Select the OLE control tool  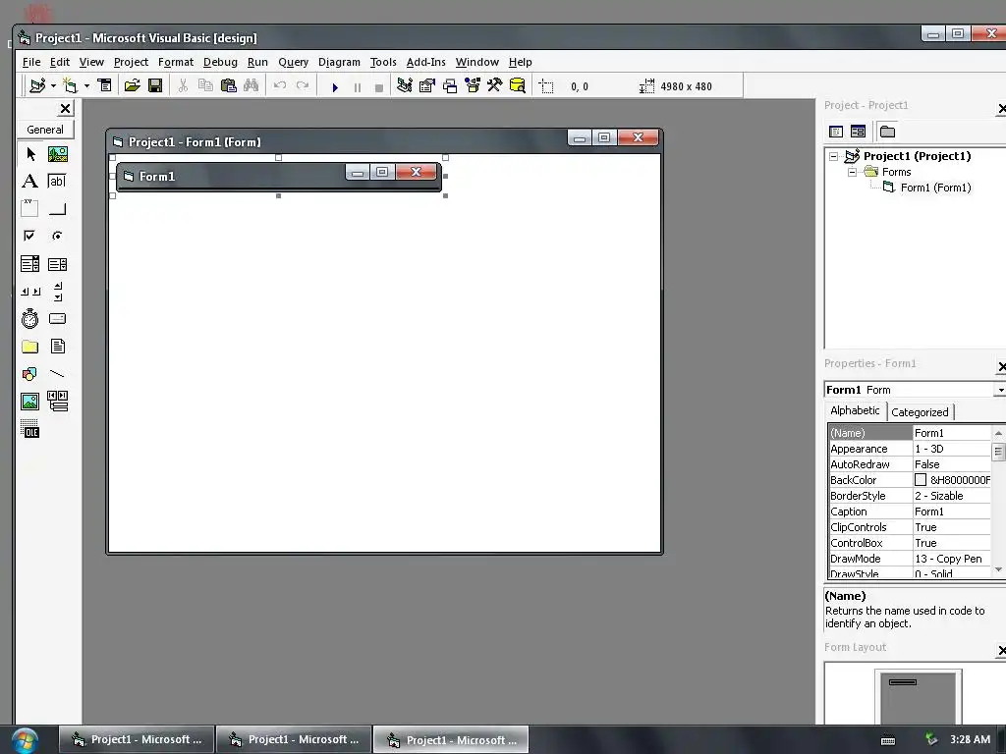click(30, 429)
